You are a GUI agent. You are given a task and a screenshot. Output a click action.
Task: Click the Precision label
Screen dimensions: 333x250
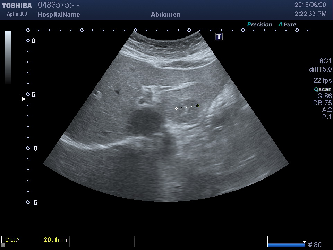(259, 24)
